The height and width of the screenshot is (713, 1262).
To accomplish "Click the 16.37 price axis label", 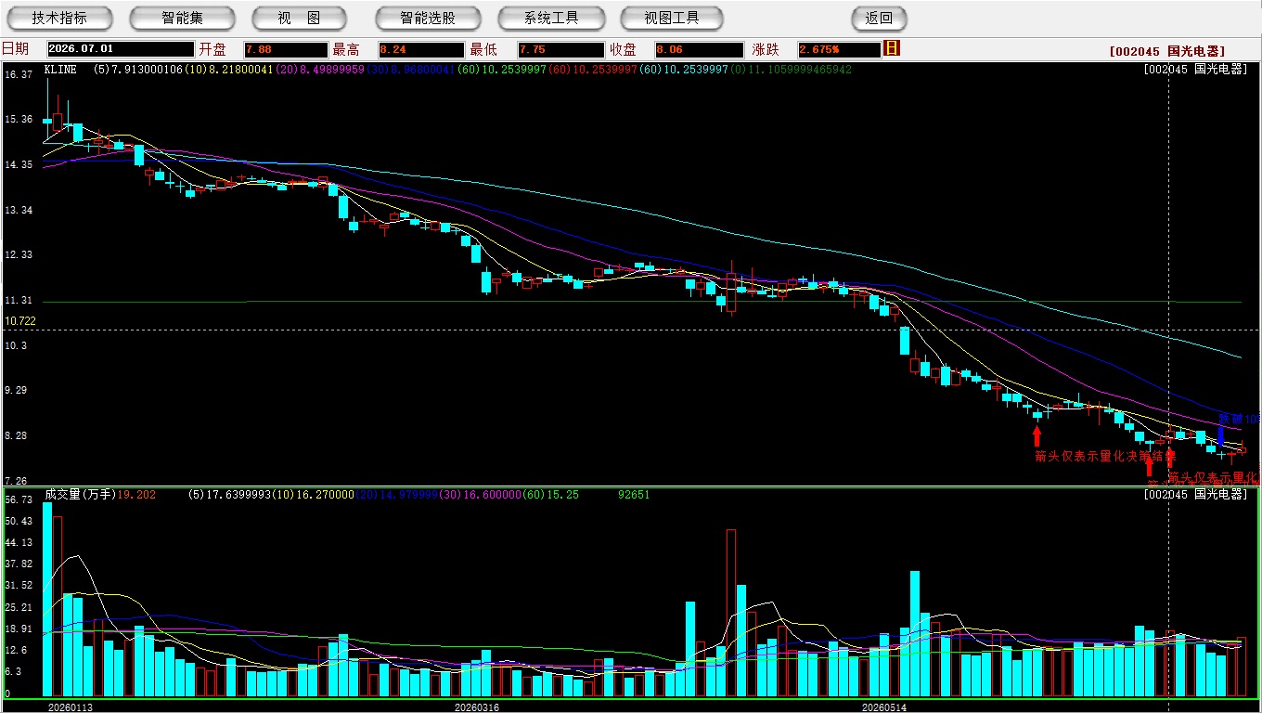I will [19, 73].
